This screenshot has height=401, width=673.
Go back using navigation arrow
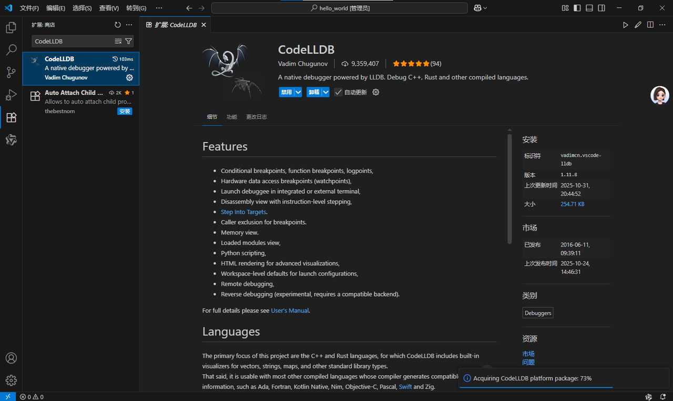(x=189, y=8)
